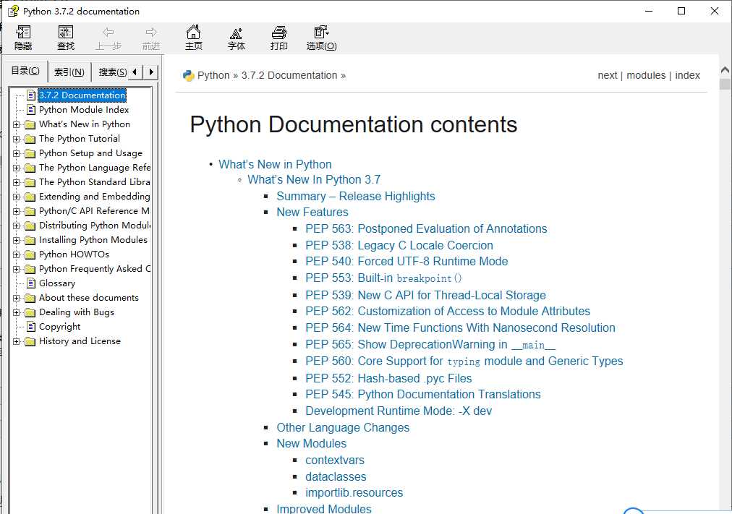Image resolution: width=732 pixels, height=514 pixels.
Task: Open PEP 562 Module Attributes link
Action: 448,311
